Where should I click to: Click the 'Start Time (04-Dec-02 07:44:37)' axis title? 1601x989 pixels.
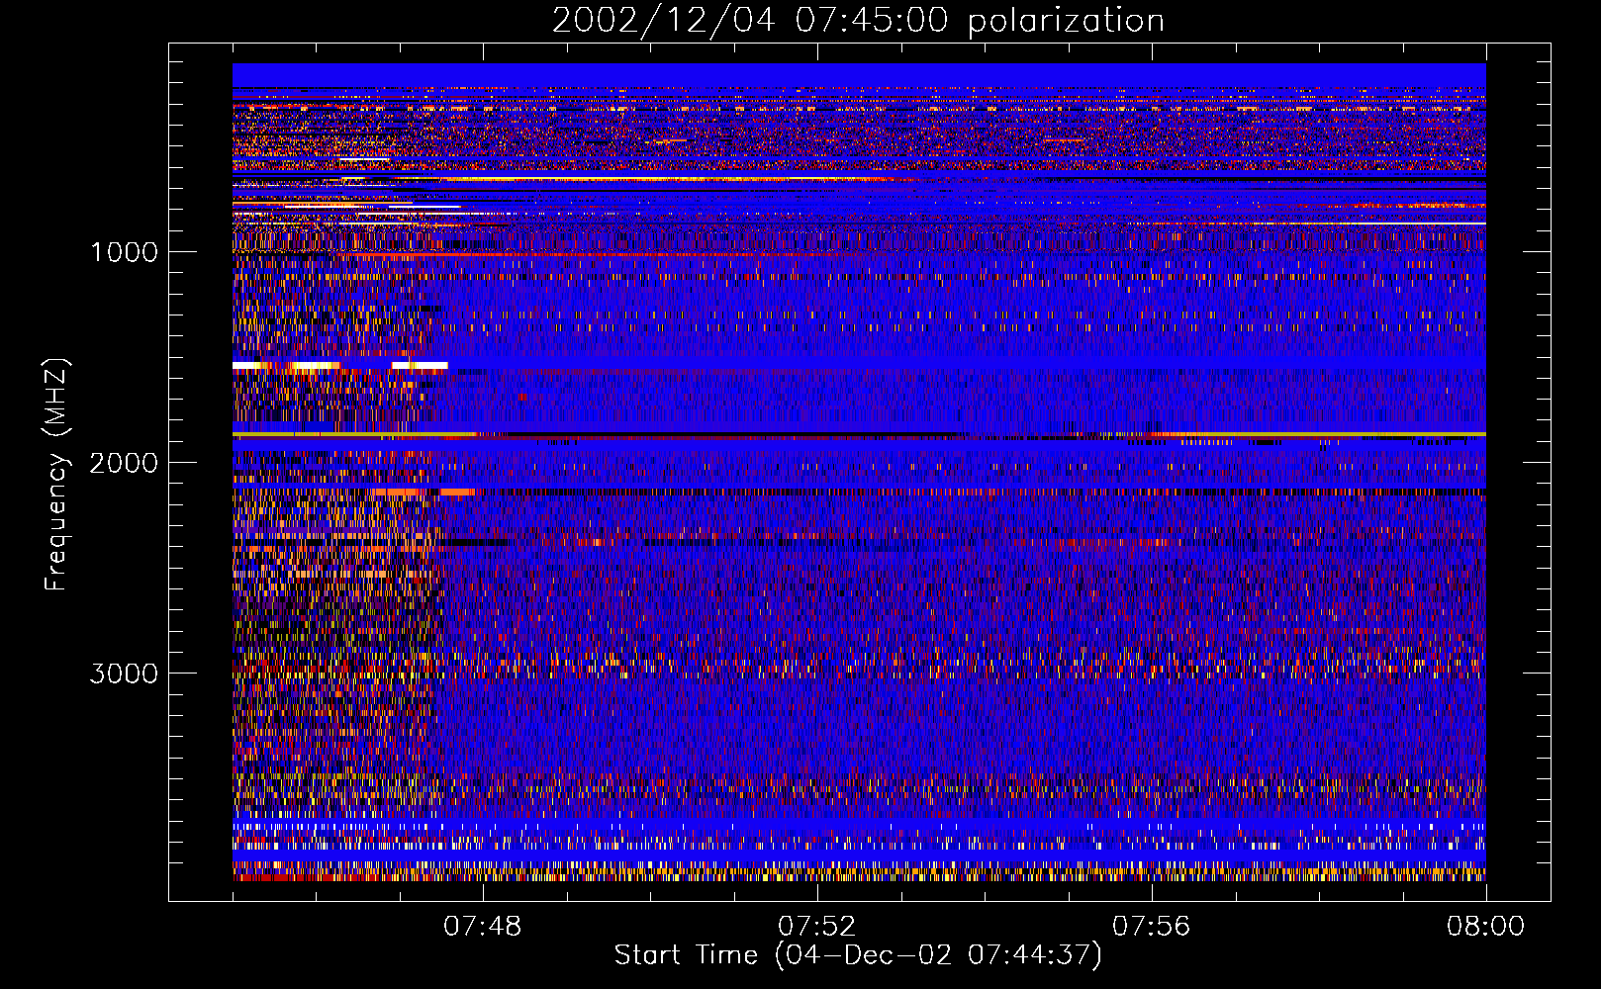click(x=858, y=955)
